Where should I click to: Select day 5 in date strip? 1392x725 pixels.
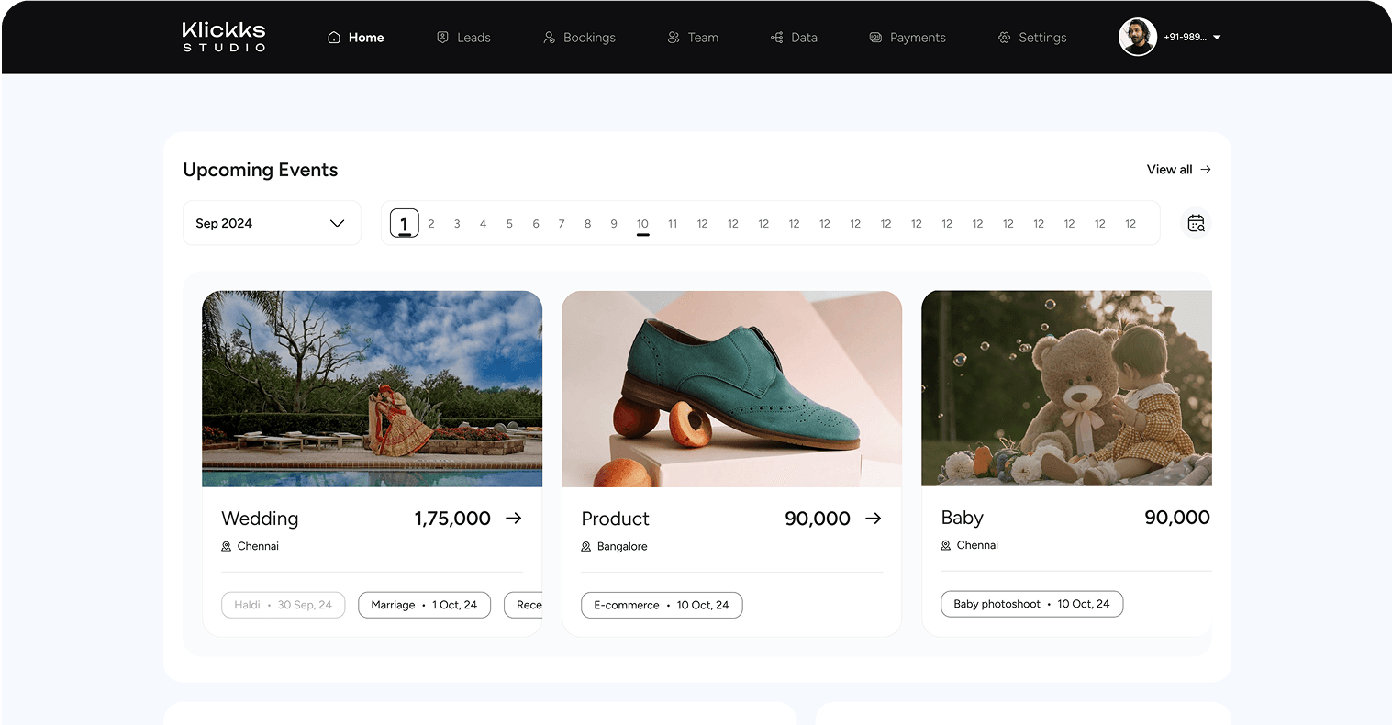click(509, 224)
